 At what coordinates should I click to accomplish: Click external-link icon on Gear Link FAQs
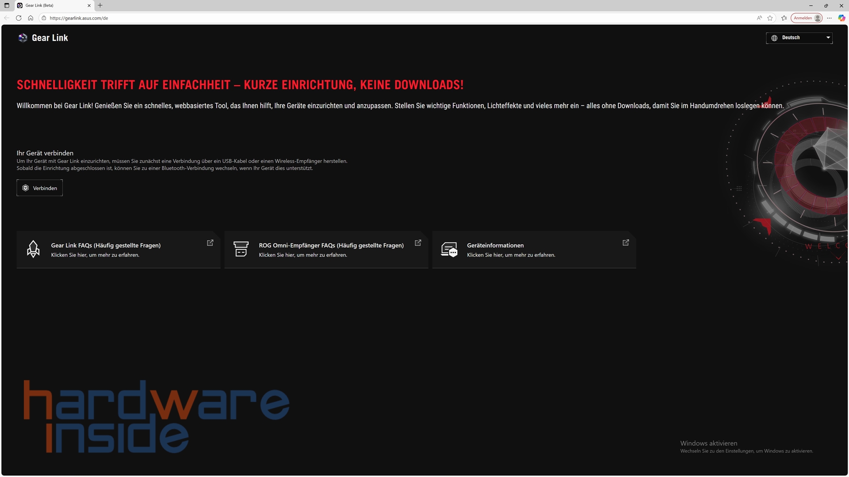coord(210,243)
